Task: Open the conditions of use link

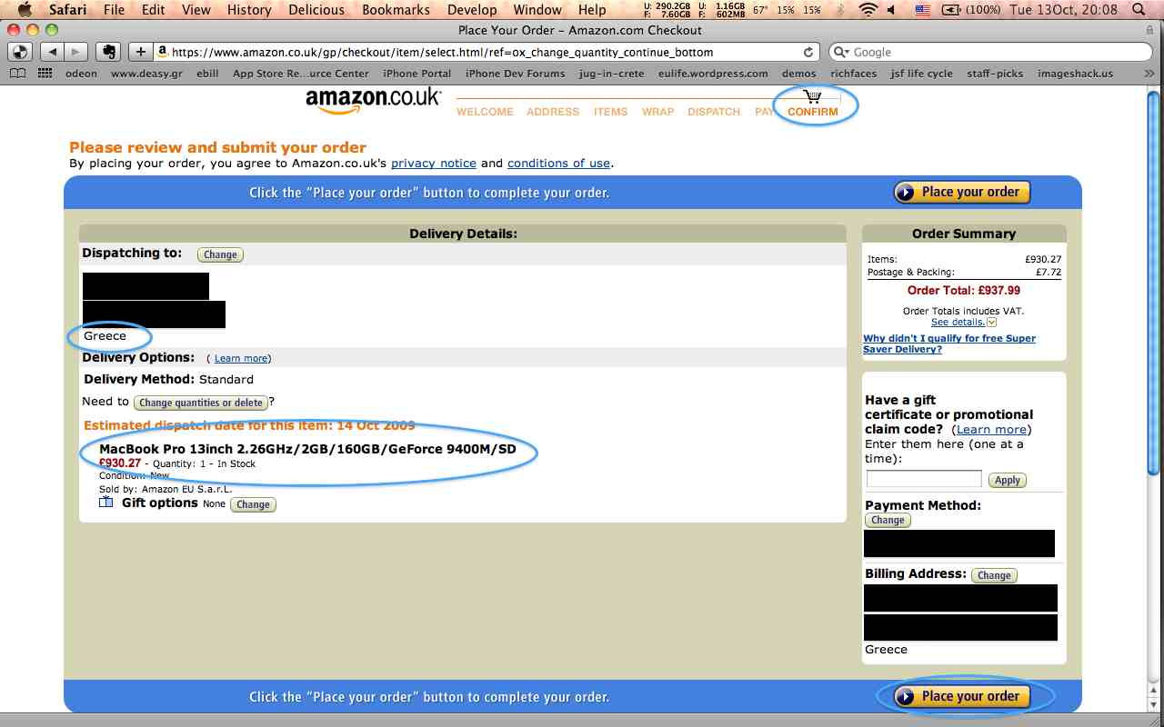Action: [x=558, y=163]
